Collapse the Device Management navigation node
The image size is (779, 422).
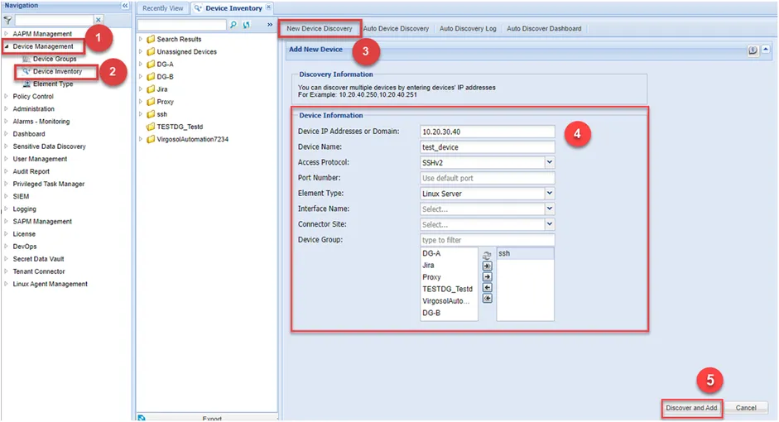click(x=7, y=46)
